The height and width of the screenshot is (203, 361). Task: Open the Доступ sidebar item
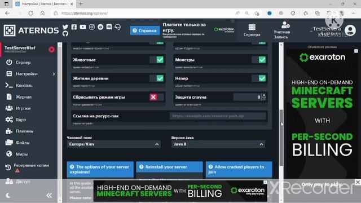click(x=23, y=182)
